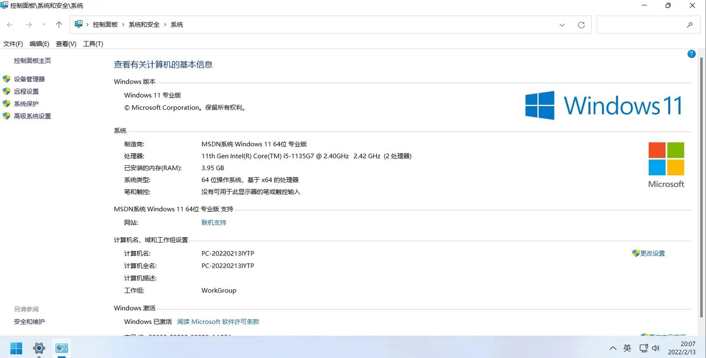Screen dimensions: 706x358
Task: Click the Microsoft logo image
Action: coord(666,165)
